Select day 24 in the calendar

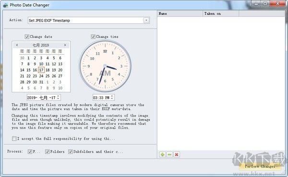coord(41,76)
